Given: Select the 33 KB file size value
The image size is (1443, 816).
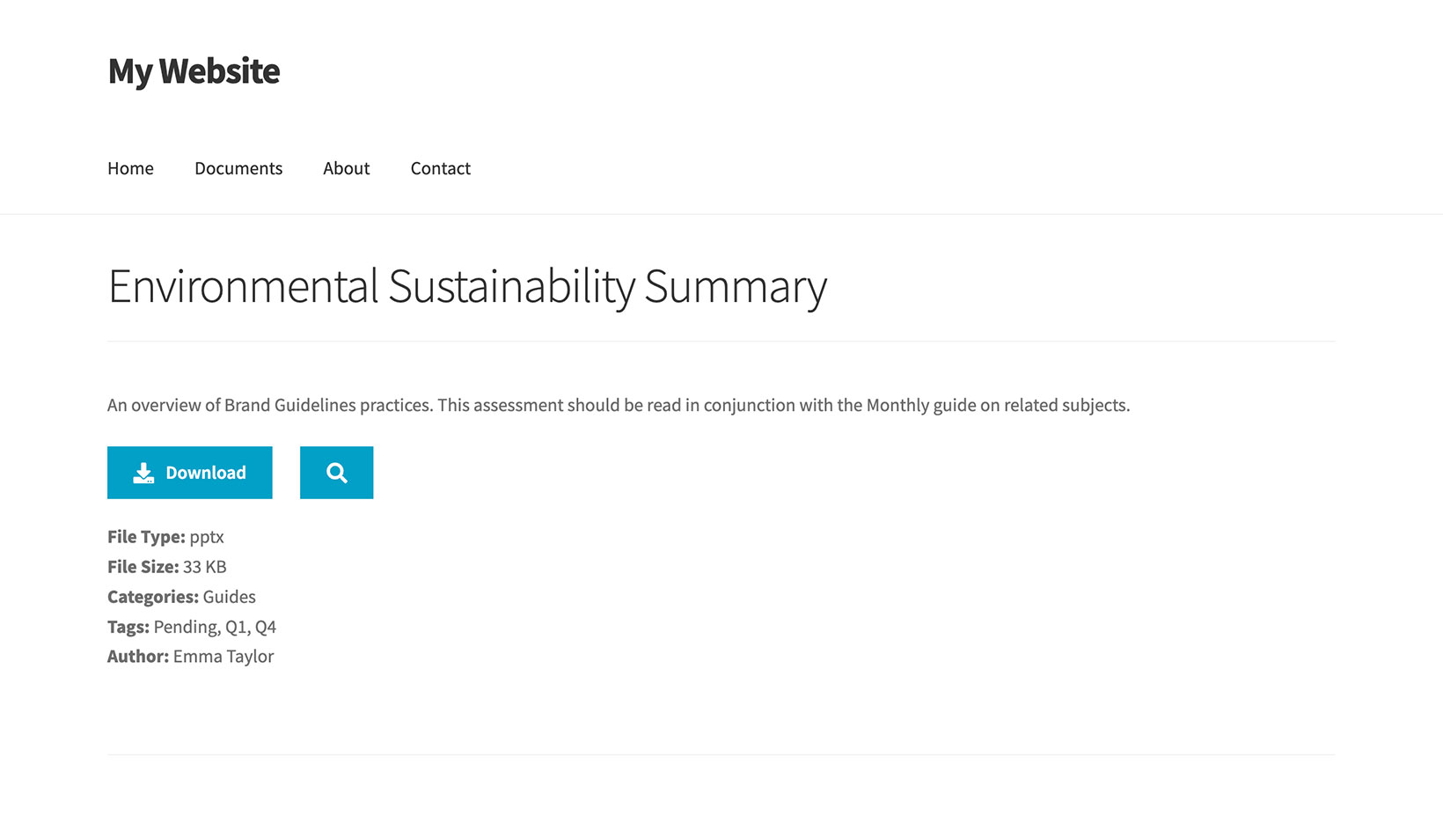Looking at the screenshot, I should (204, 567).
